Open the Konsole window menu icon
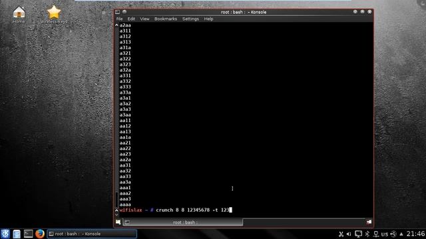The width and height of the screenshot is (426, 239). click(x=117, y=12)
